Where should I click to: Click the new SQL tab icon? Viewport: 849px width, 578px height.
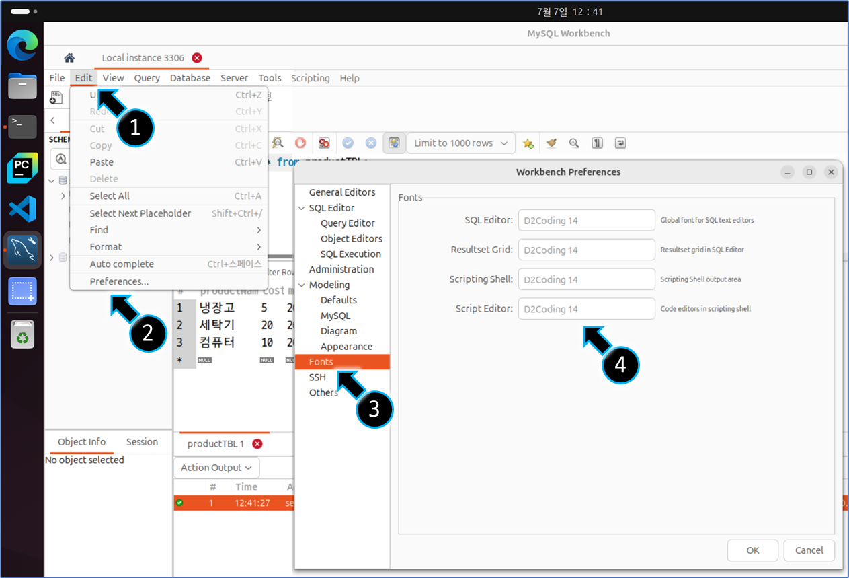click(x=57, y=98)
